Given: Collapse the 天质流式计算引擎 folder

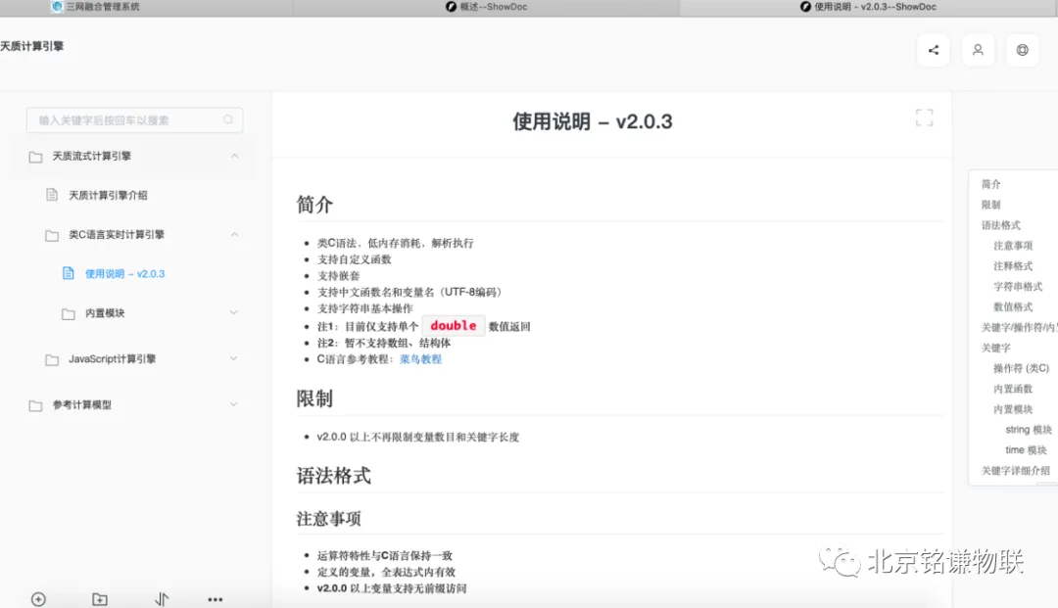Looking at the screenshot, I should 234,157.
